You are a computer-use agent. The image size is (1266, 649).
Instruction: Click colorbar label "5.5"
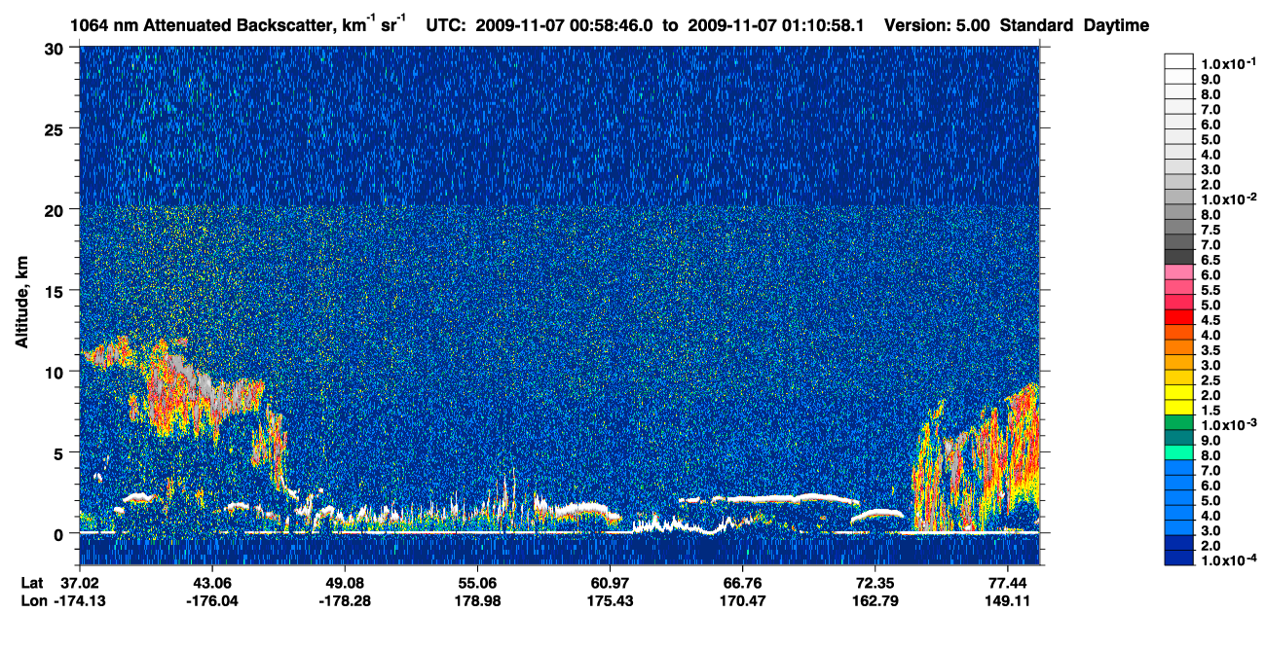(1211, 290)
